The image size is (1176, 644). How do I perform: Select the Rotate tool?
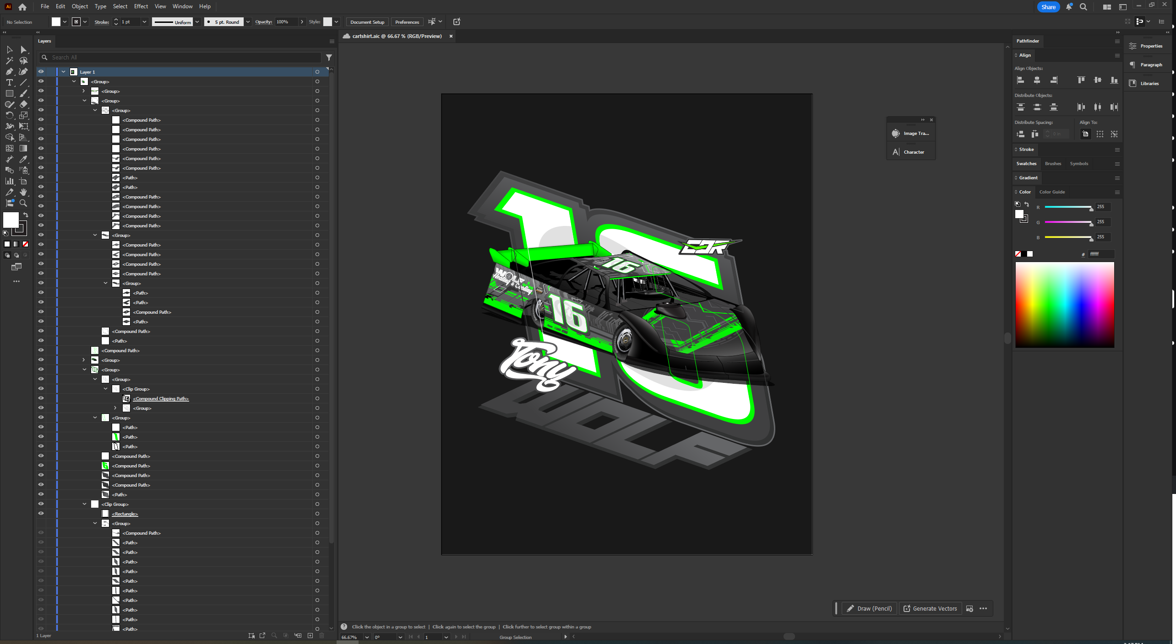point(9,115)
